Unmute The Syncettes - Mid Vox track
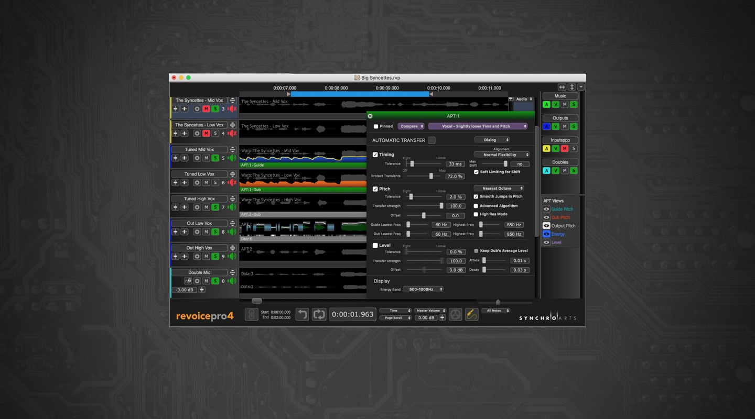Image resolution: width=755 pixels, height=419 pixels. point(206,109)
